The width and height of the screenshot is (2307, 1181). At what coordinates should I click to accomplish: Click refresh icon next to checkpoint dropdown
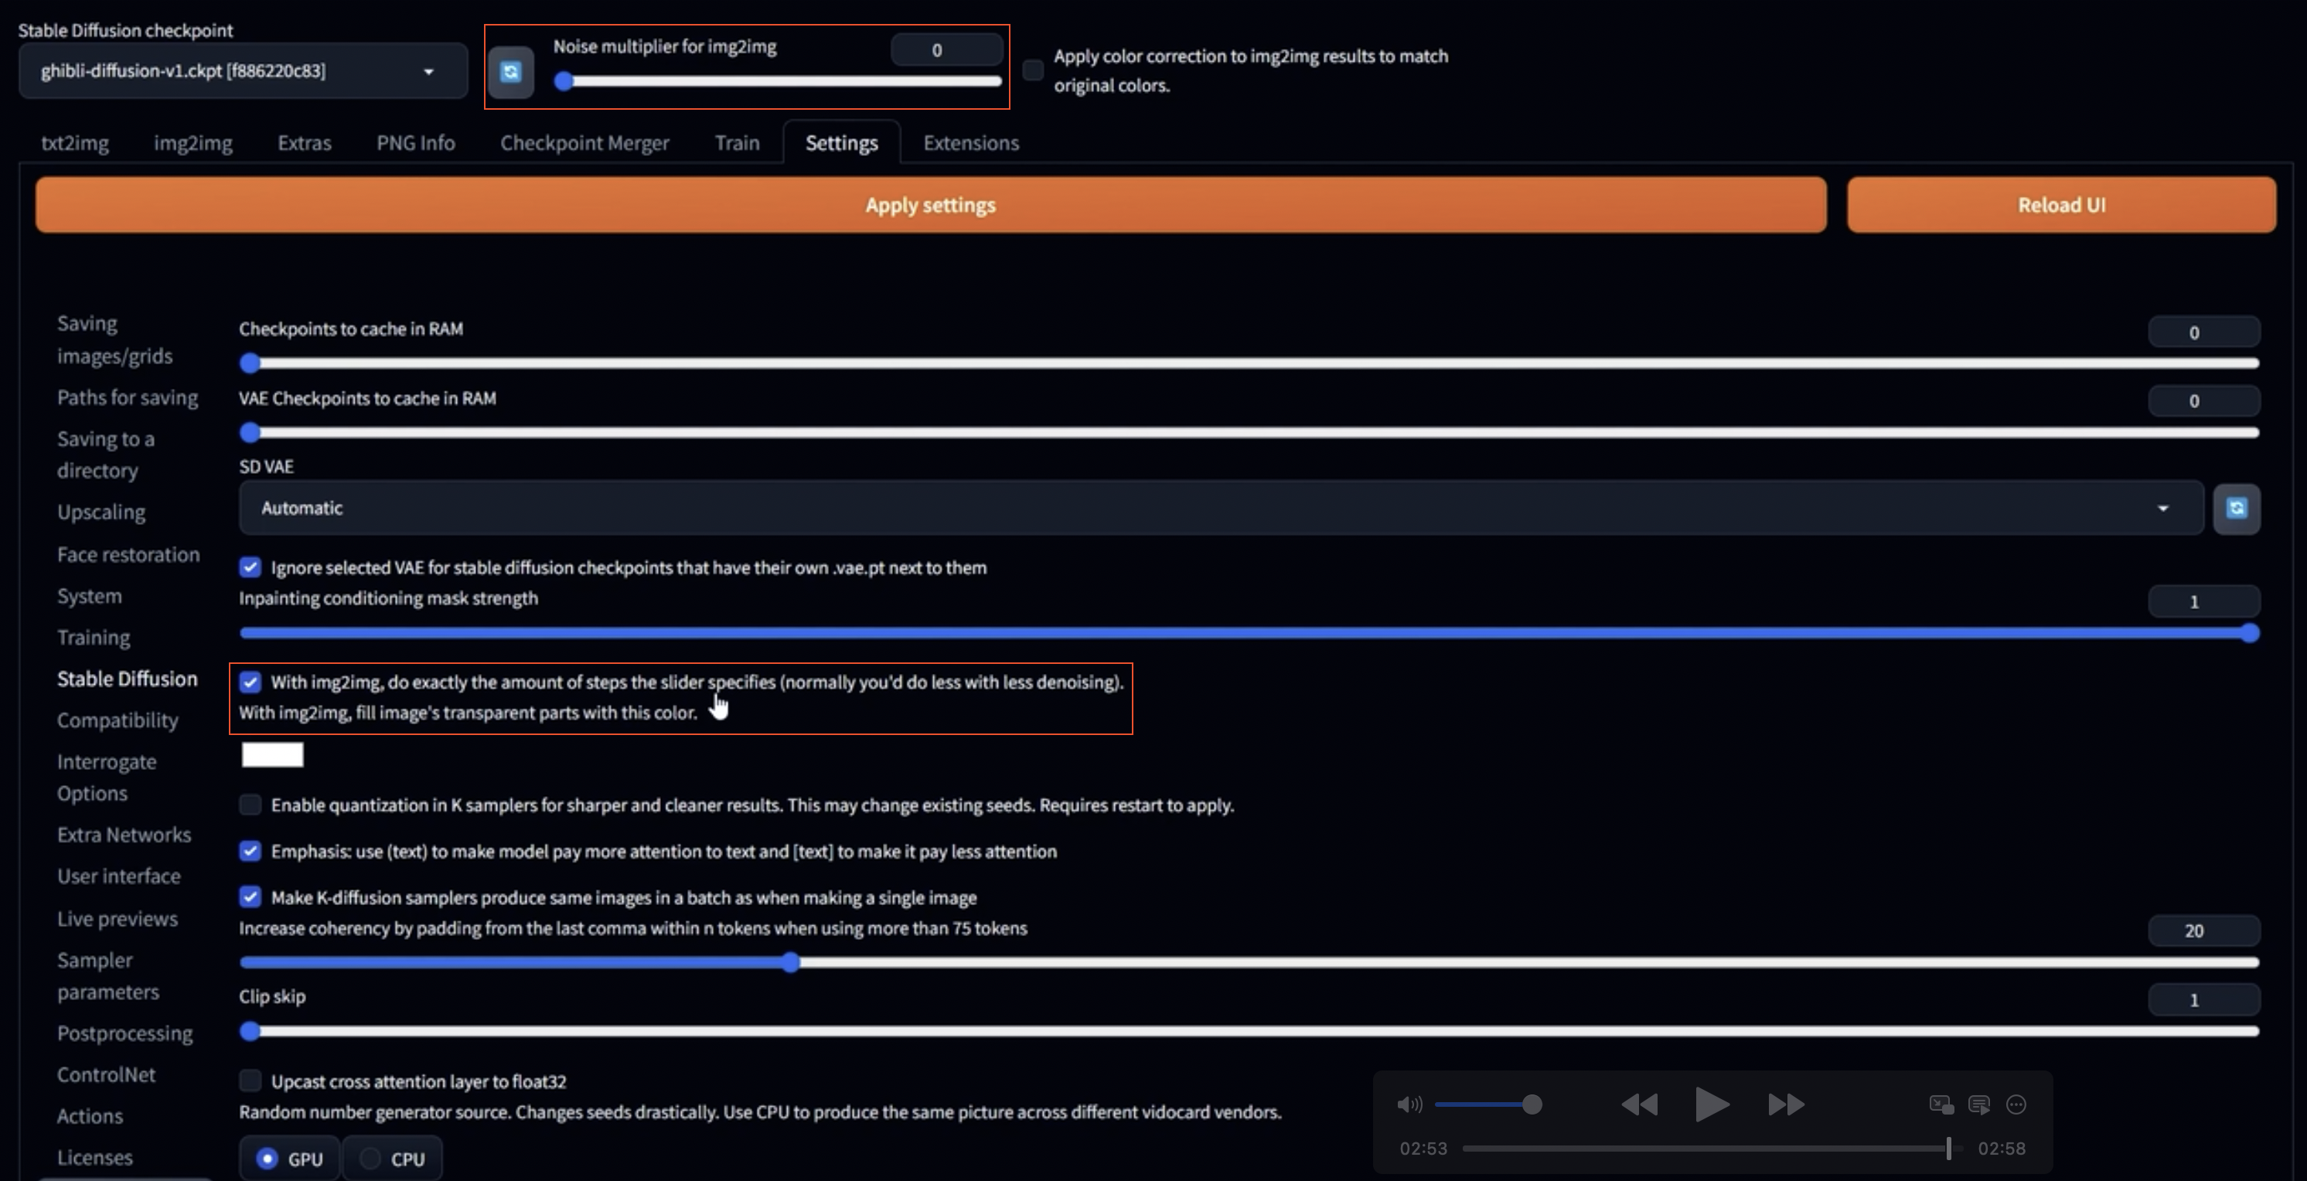pyautogui.click(x=510, y=72)
